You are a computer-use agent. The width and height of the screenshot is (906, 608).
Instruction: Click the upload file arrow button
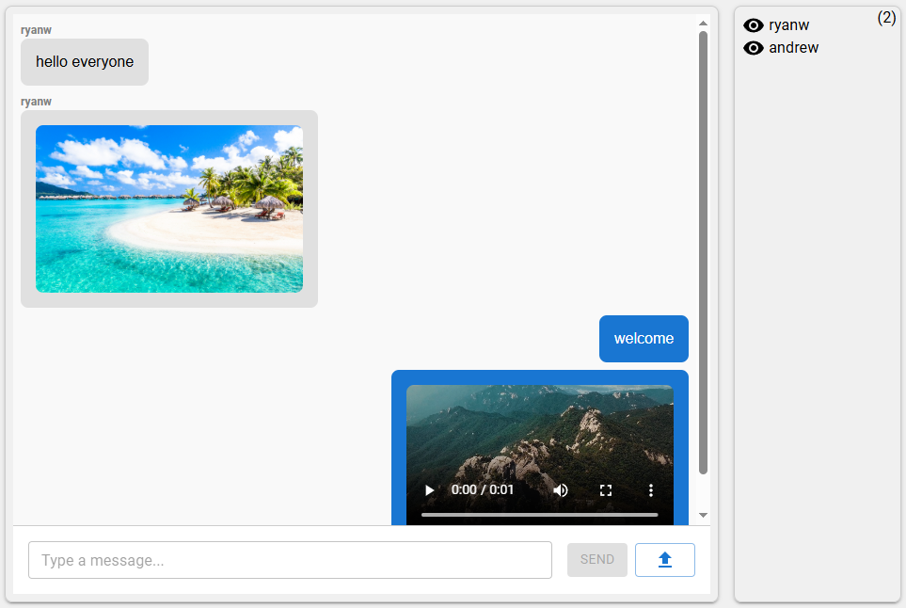[664, 560]
